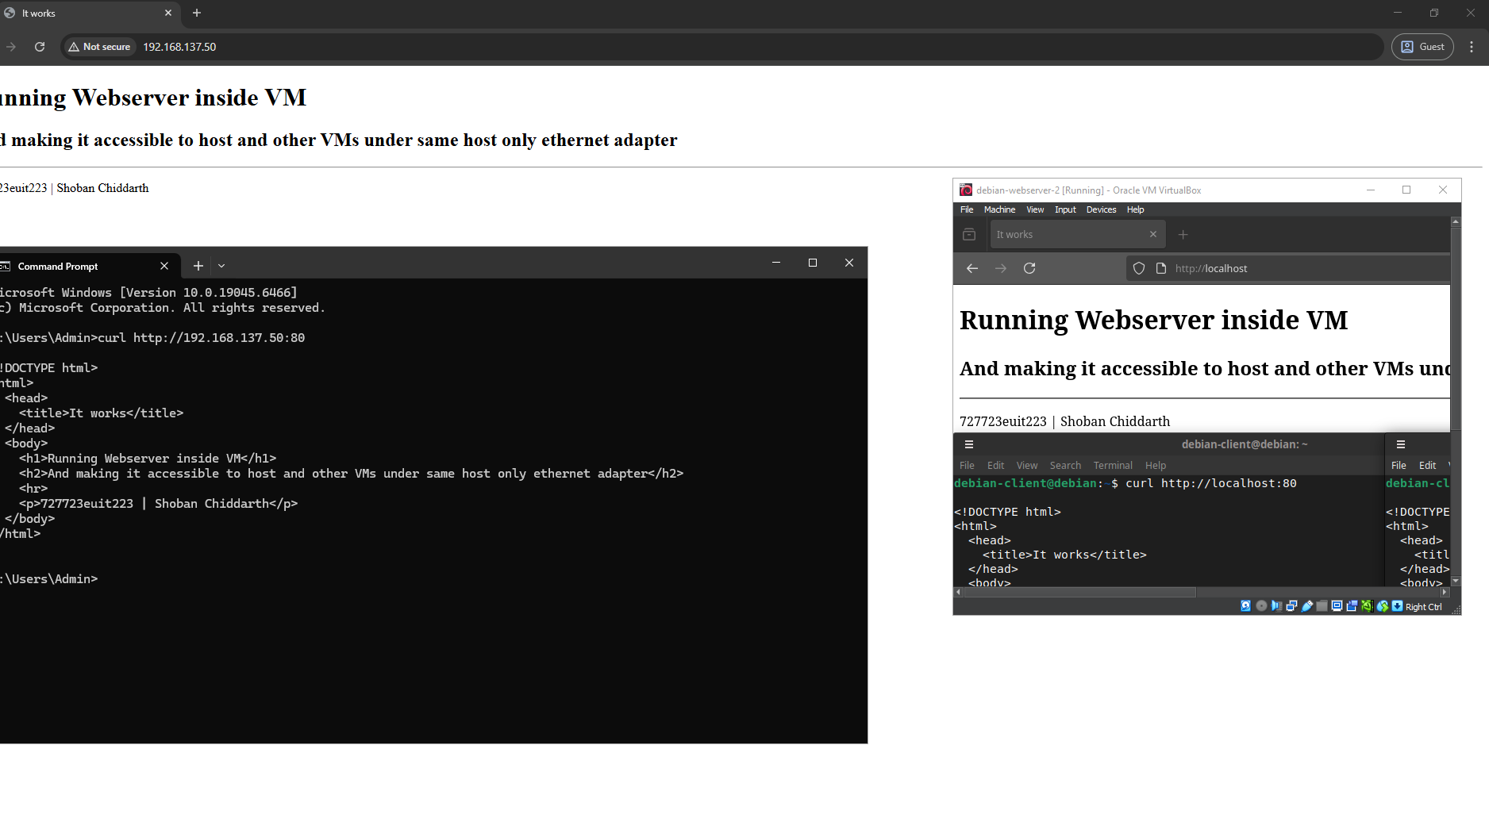Expand the Command Prompt new-tab profile dropdown
This screenshot has height=822, width=1489.
coord(221,267)
